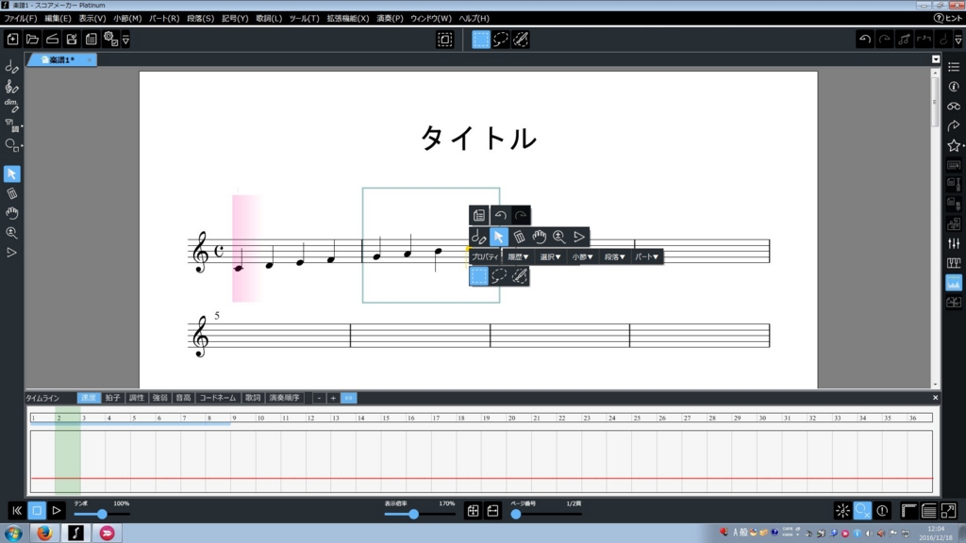Open the info icon in the right sidebar
The height and width of the screenshot is (543, 966).
click(x=954, y=86)
